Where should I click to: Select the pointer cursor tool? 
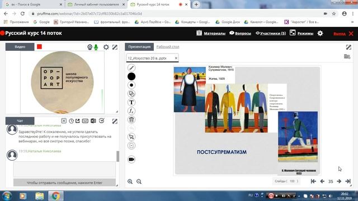pos(131,137)
